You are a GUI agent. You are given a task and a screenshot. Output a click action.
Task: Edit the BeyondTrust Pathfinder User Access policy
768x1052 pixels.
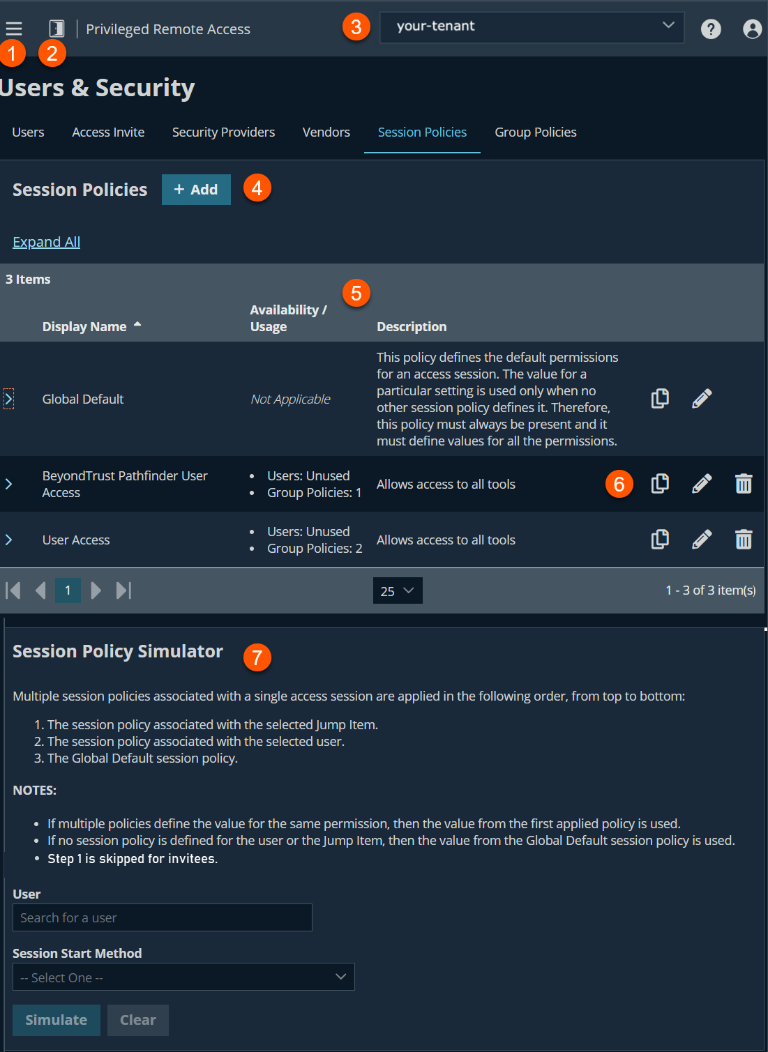[702, 483]
